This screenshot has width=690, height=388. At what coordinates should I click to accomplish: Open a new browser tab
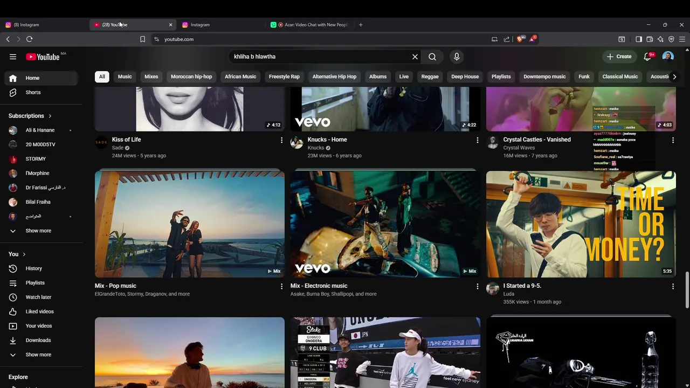[361, 25]
